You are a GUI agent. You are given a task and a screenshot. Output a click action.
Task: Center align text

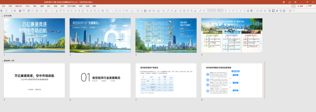tap(241, 11)
